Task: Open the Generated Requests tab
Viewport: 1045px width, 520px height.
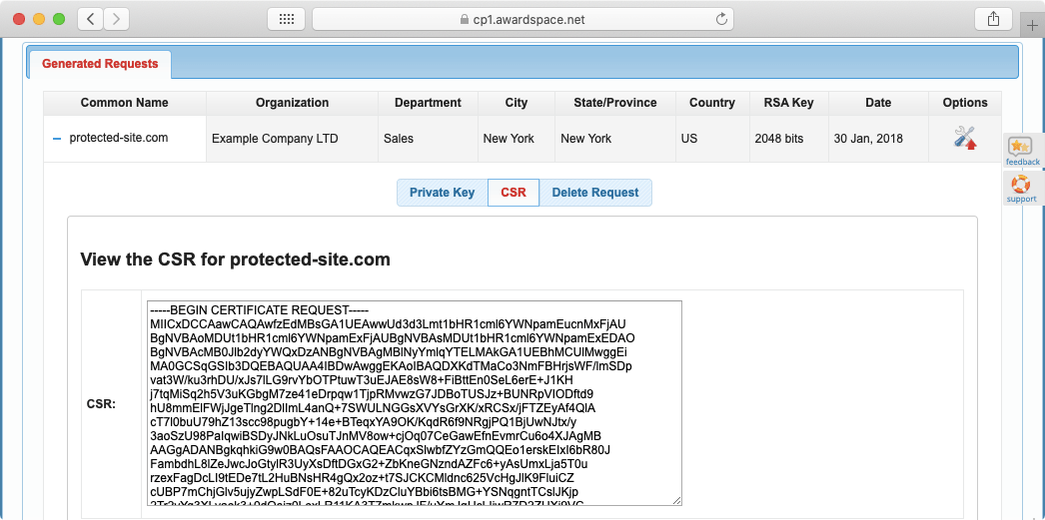Action: tap(100, 64)
